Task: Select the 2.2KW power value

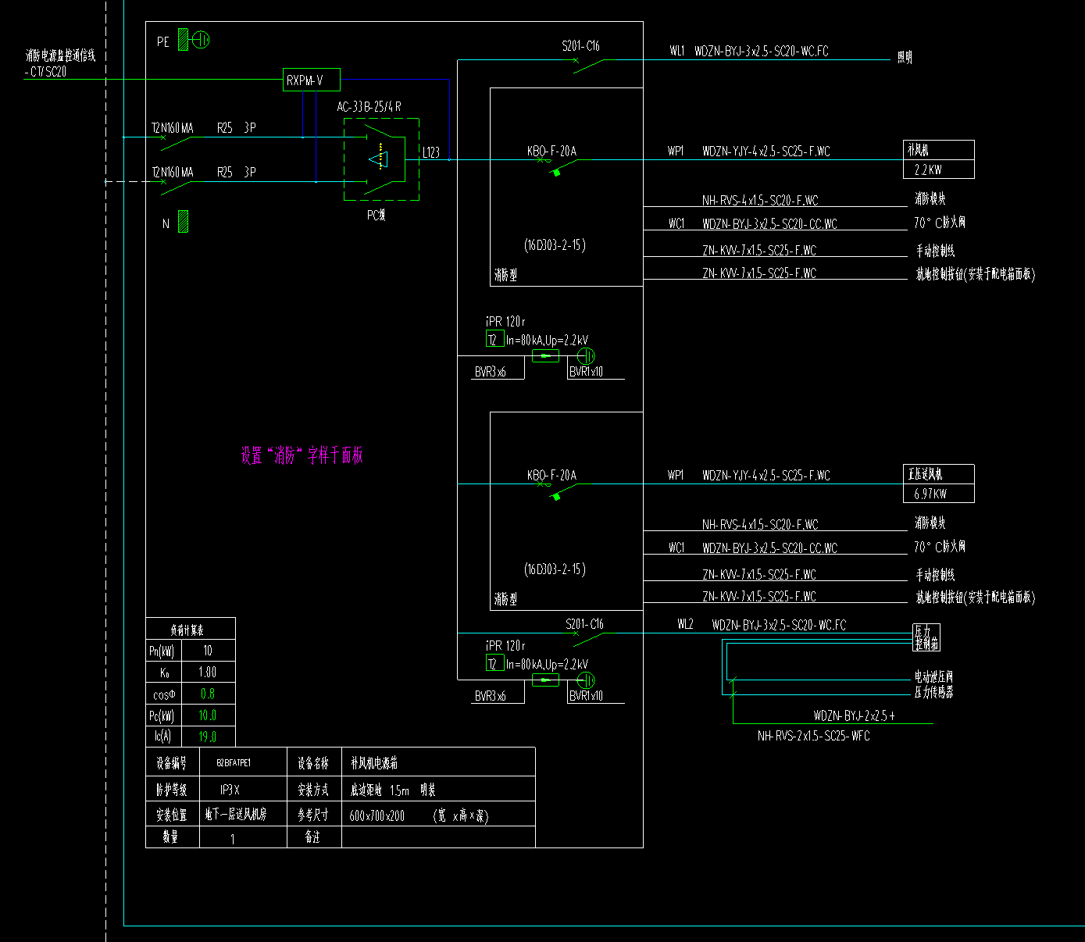Action: 928,169
